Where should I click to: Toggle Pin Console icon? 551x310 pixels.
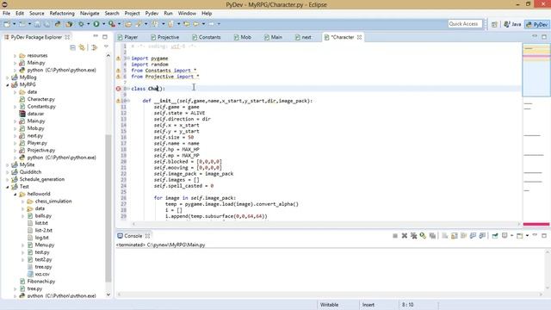point(495,236)
